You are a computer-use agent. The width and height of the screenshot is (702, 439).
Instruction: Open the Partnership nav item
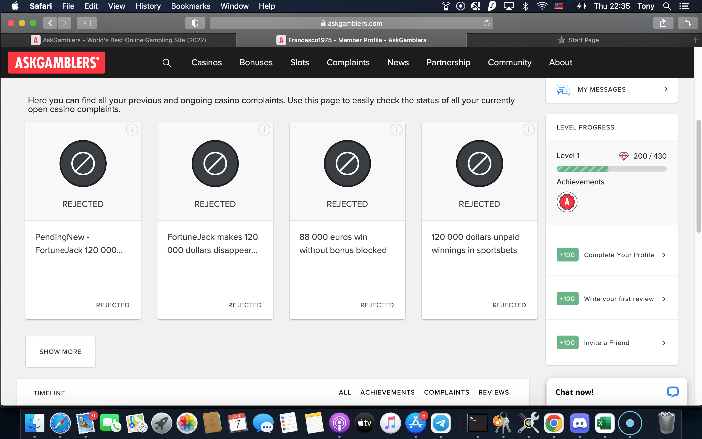click(448, 63)
